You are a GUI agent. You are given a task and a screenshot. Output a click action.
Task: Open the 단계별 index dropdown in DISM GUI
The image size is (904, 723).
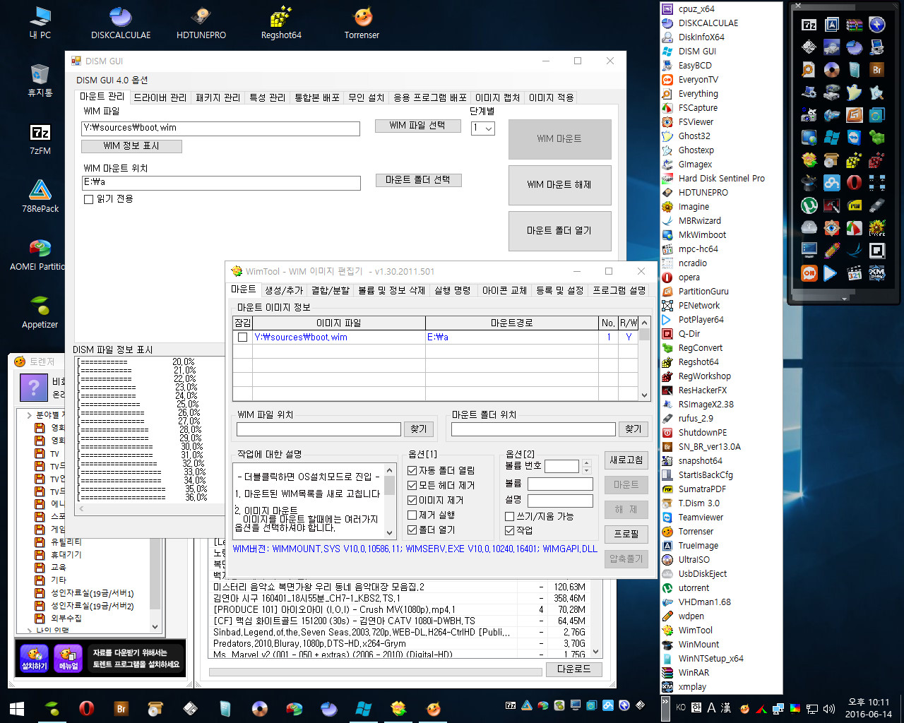coord(483,128)
